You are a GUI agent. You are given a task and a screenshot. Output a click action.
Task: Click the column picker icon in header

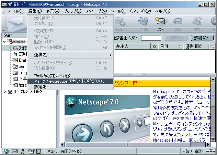[x=212, y=46]
